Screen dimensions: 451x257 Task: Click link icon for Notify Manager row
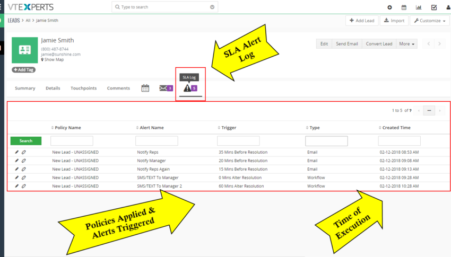coord(24,161)
